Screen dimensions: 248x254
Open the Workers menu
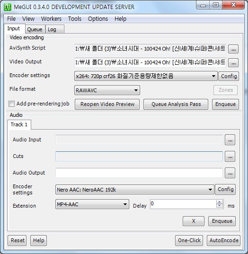[x=51, y=19]
